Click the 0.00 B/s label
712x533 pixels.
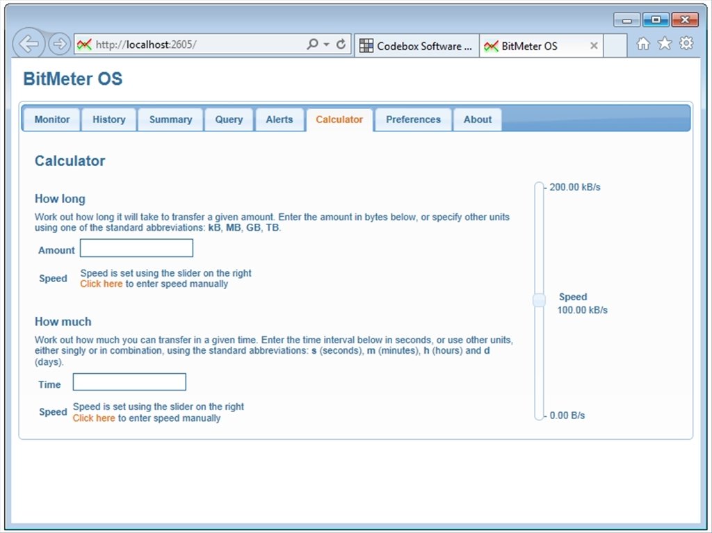click(x=567, y=416)
